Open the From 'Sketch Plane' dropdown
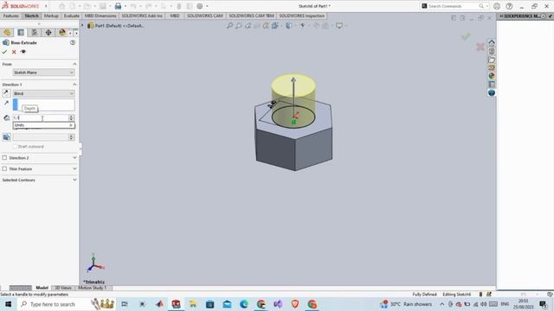The height and width of the screenshot is (311, 554). 44,73
